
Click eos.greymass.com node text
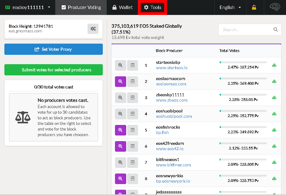(x=25, y=31)
